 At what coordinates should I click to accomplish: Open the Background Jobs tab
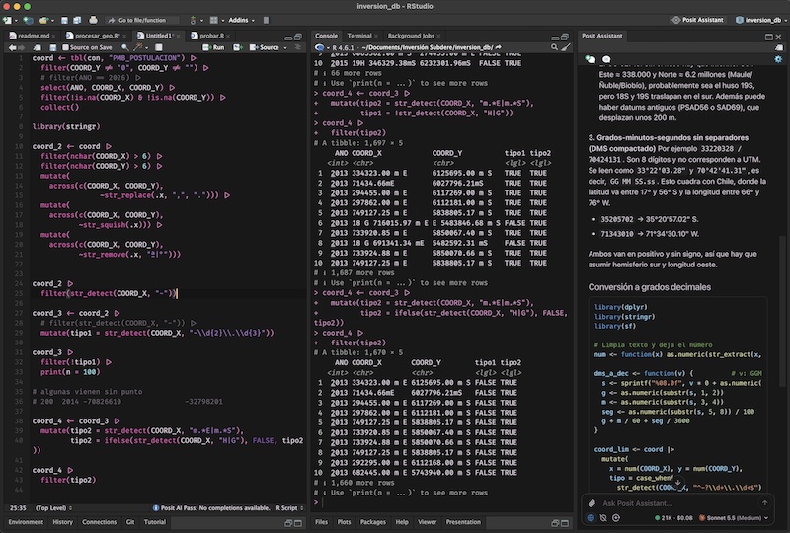(x=411, y=36)
